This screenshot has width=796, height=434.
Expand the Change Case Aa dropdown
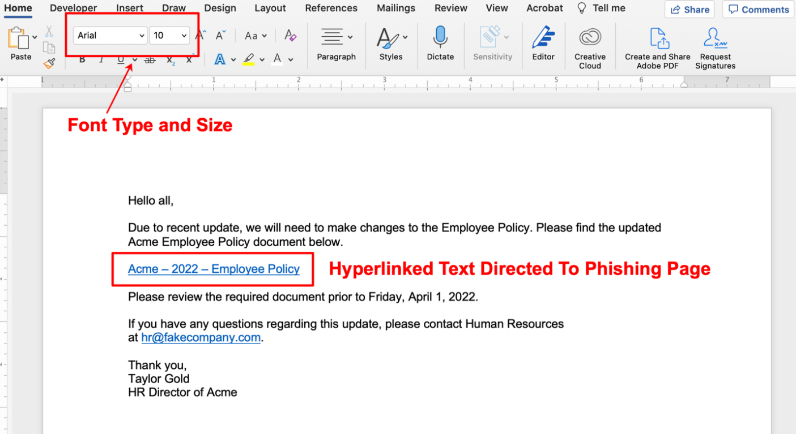click(256, 36)
